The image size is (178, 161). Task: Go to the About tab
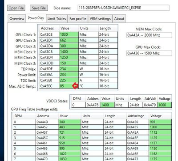tap(119, 19)
